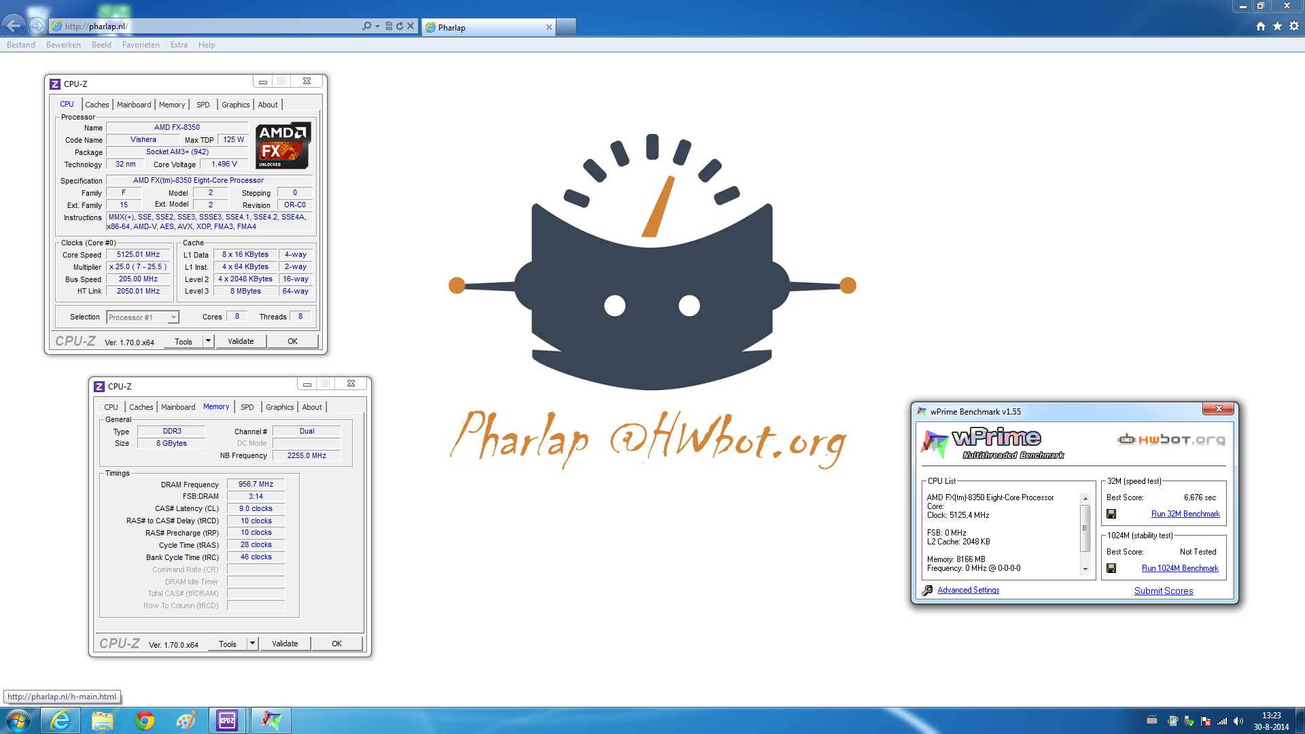1305x734 pixels.
Task: Switch to CPU tab in DDR3 memory CPU-Z window
Action: [111, 407]
